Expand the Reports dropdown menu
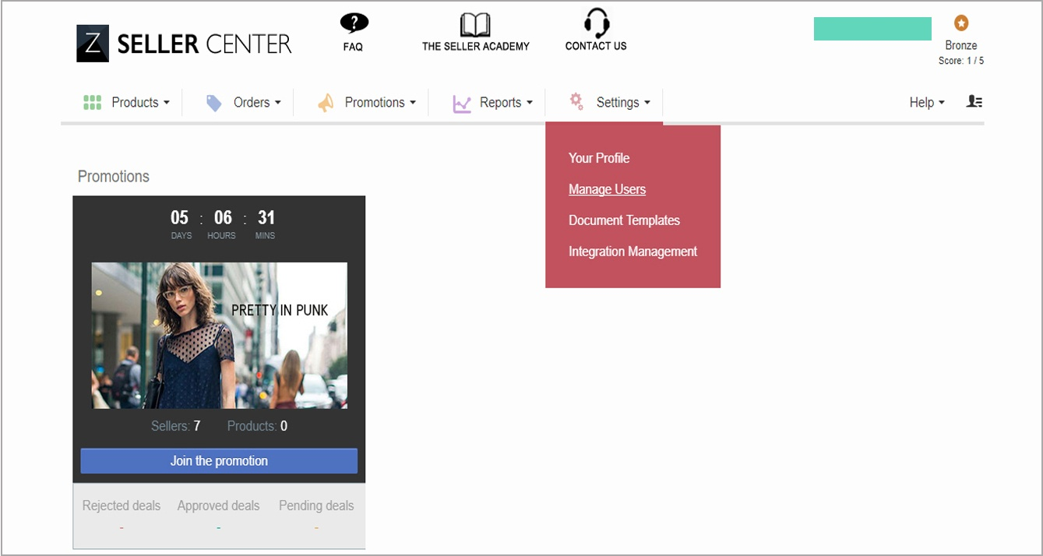 coord(506,103)
